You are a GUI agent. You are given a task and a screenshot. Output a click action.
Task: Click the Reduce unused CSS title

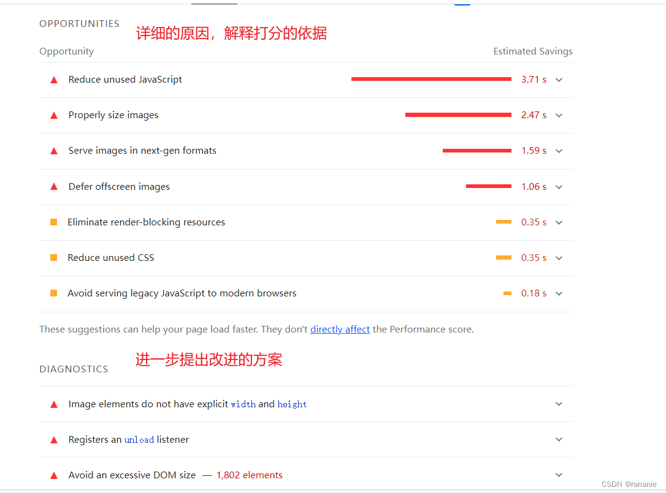click(111, 258)
